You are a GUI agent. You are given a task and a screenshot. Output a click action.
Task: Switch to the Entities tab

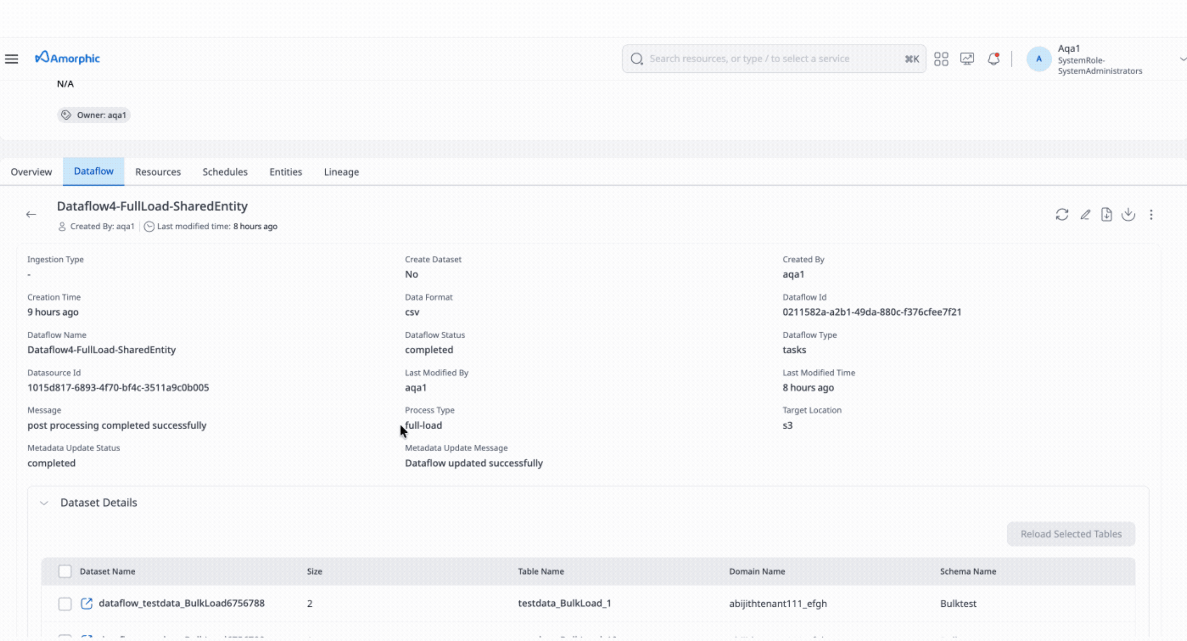tap(286, 172)
